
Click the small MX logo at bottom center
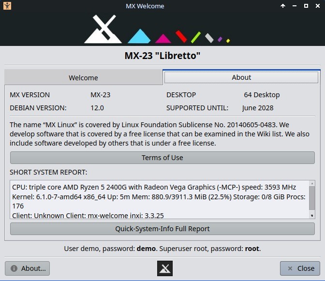(165, 268)
